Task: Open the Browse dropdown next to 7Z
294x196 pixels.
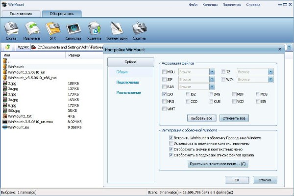Action: 270,72
